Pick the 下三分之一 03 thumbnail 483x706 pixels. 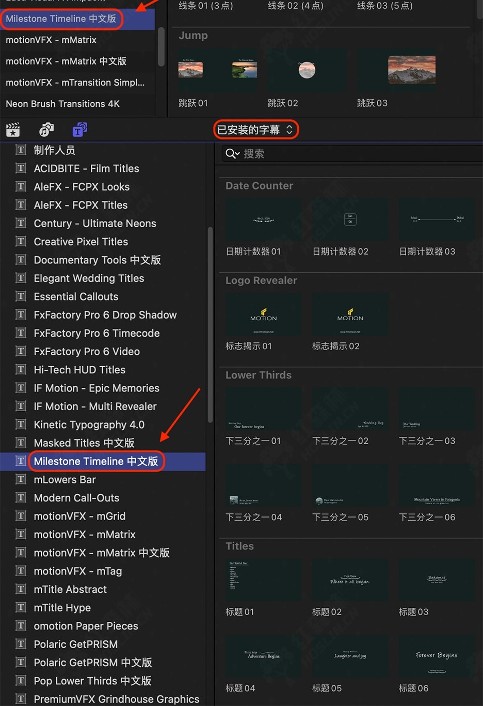tap(437, 409)
